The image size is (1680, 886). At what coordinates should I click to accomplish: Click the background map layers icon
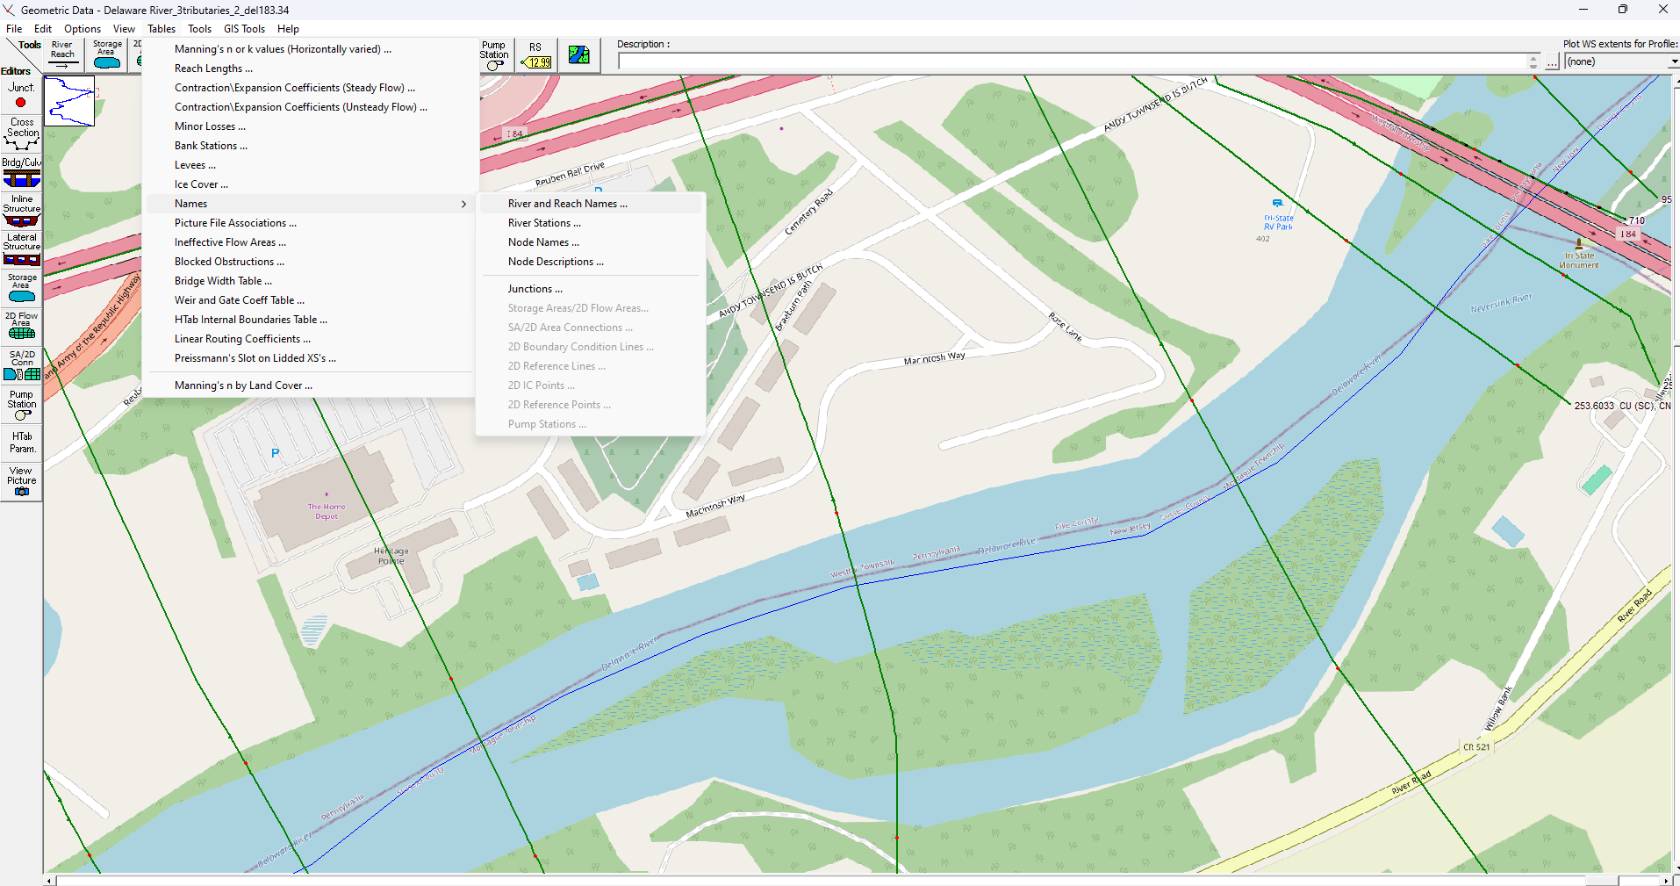click(579, 54)
